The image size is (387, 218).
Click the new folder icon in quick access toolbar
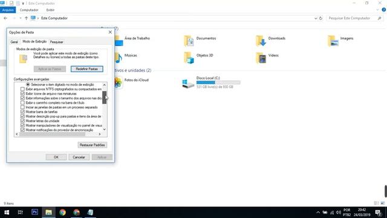(x=18, y=3)
